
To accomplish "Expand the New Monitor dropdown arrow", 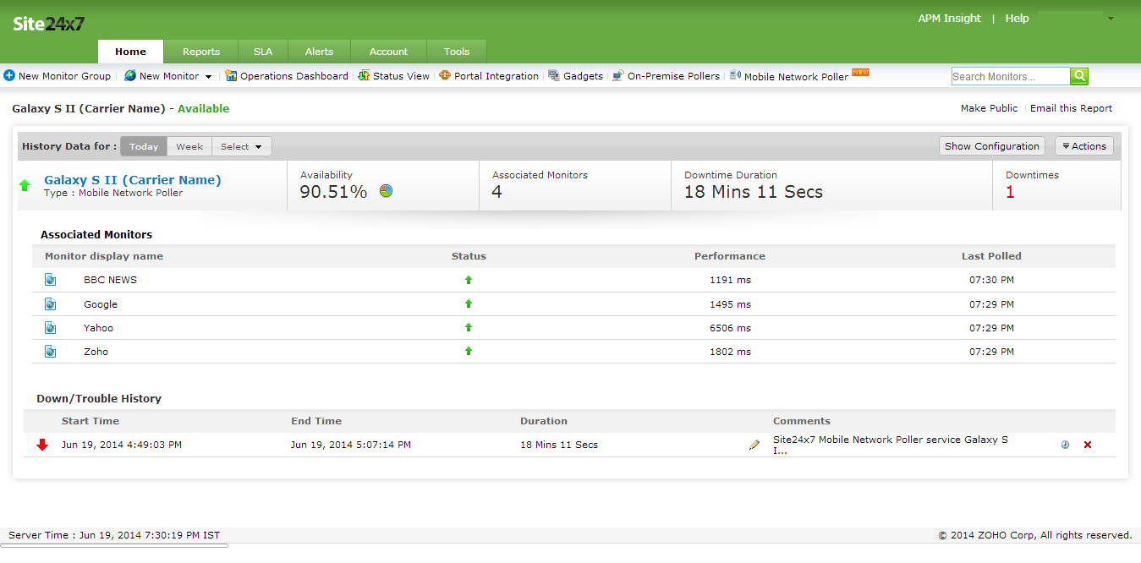I will tap(209, 77).
